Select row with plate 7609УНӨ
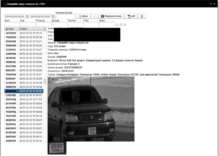The image size is (219, 156). 24,75
